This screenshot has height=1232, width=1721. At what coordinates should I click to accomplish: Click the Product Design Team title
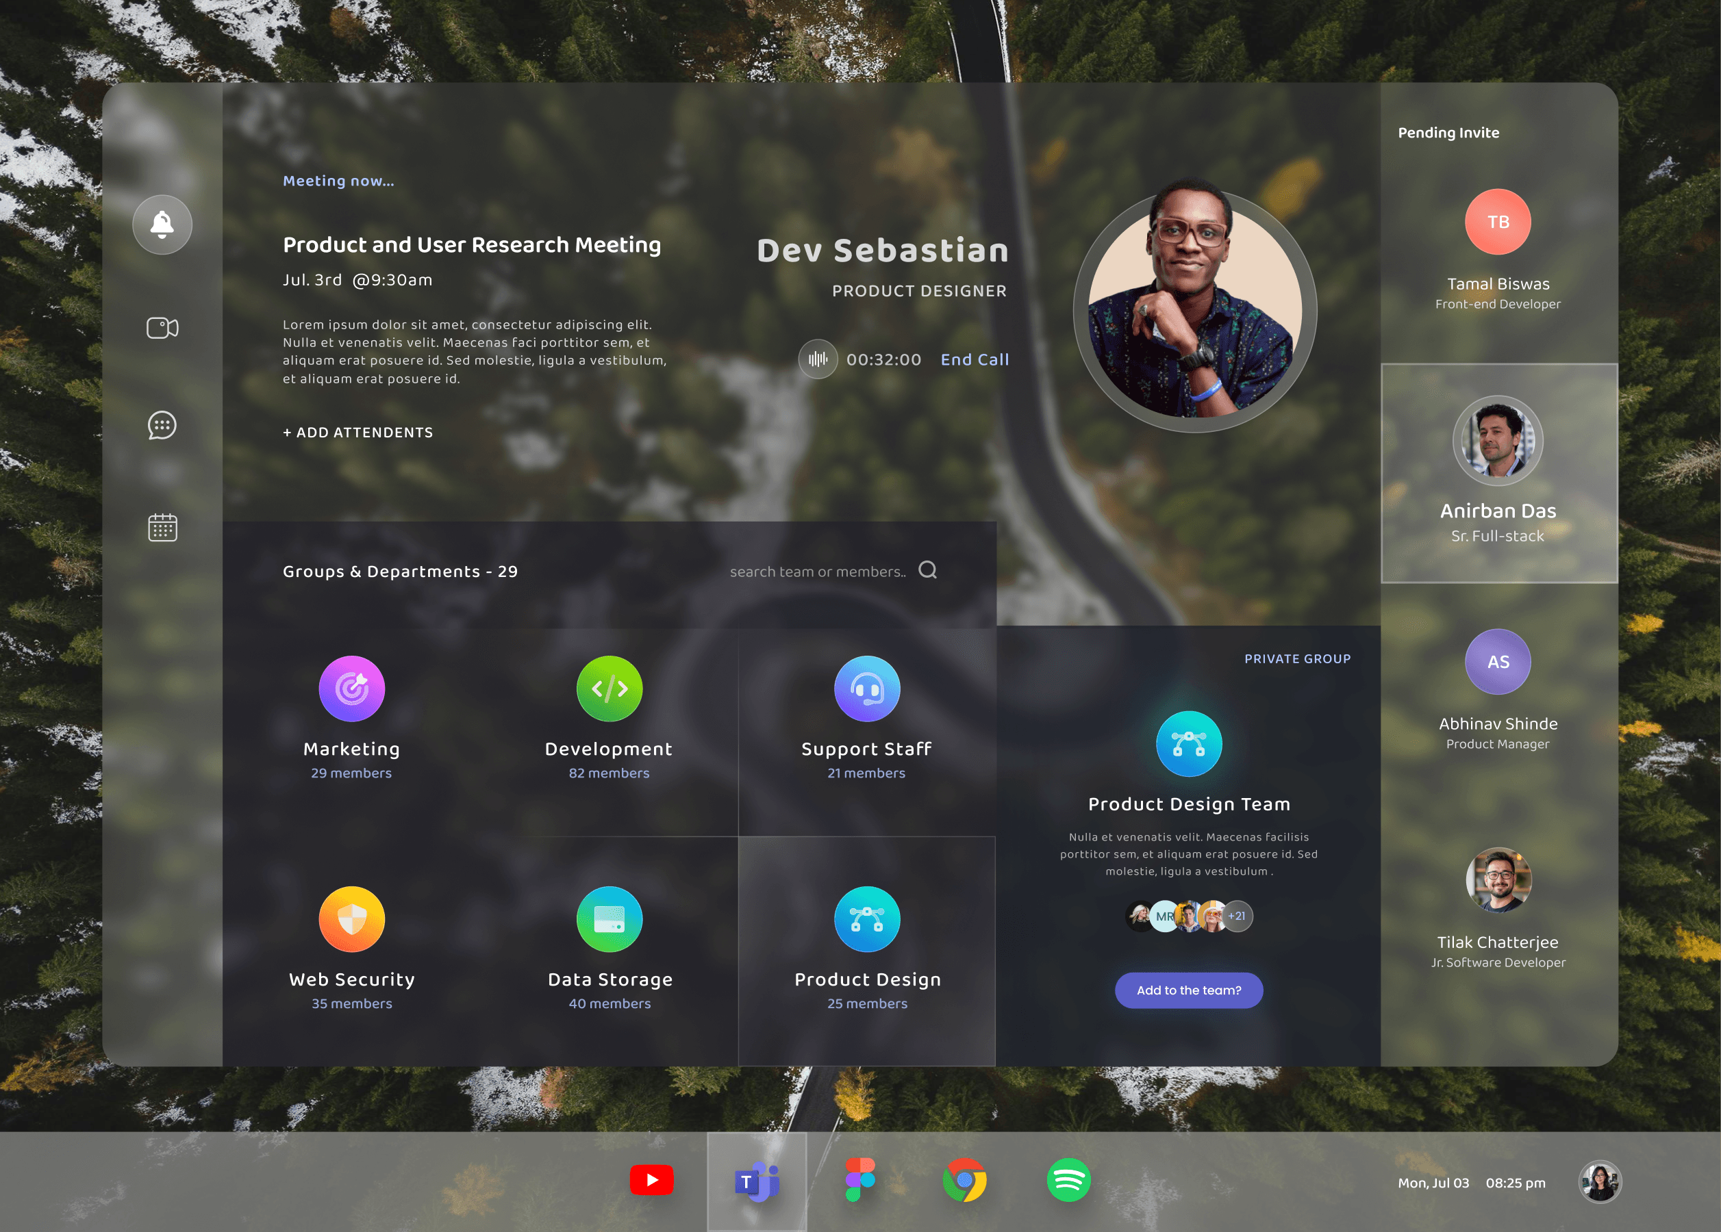[1189, 804]
